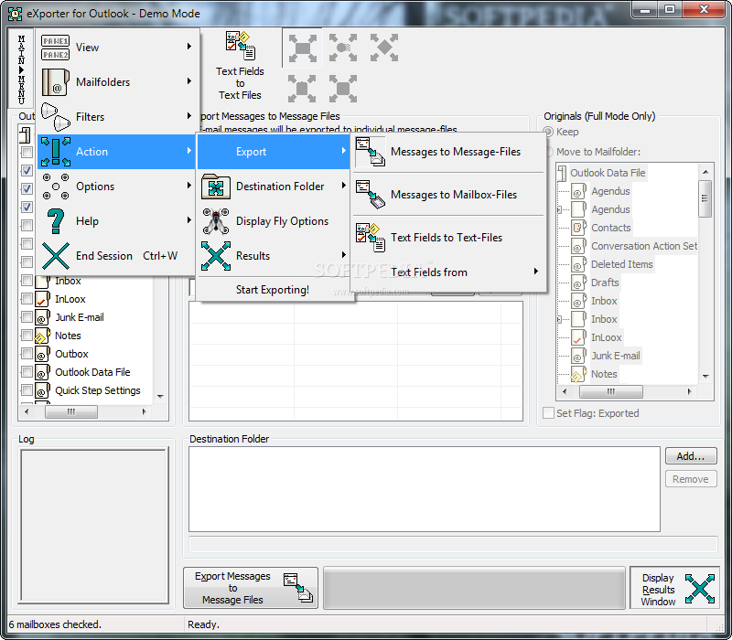Click the right tree horizontal scrollbar thumb
The image size is (732, 640).
click(x=610, y=391)
